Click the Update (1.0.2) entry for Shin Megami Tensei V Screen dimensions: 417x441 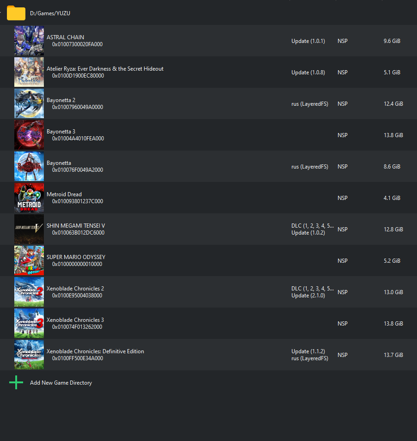(308, 233)
